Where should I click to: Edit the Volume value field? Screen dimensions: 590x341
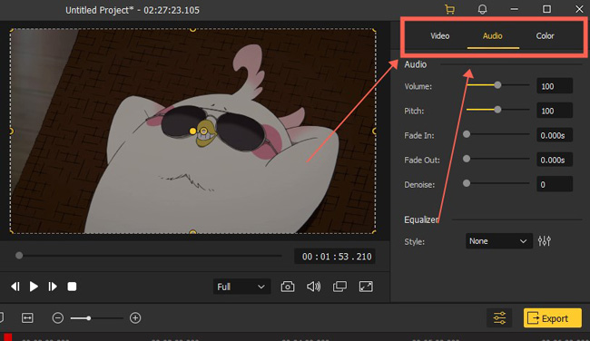click(555, 86)
